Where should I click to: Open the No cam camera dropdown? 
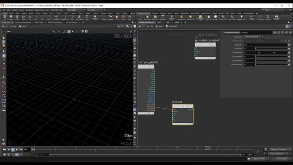pos(127,36)
